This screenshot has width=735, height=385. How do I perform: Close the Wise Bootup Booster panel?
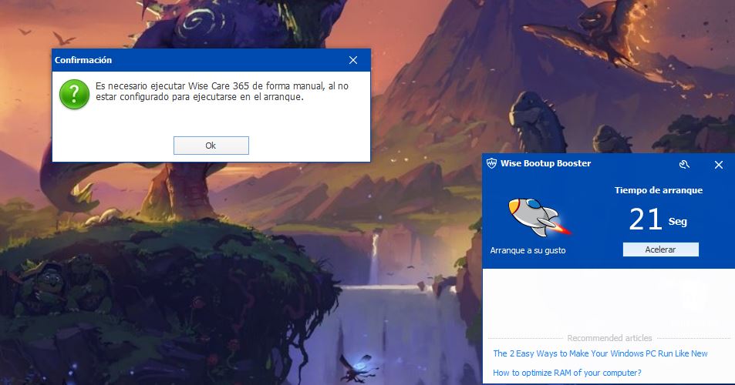[719, 165]
